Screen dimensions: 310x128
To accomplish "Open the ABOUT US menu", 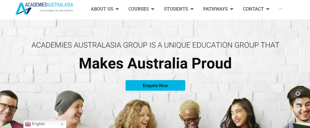I will click(102, 9).
